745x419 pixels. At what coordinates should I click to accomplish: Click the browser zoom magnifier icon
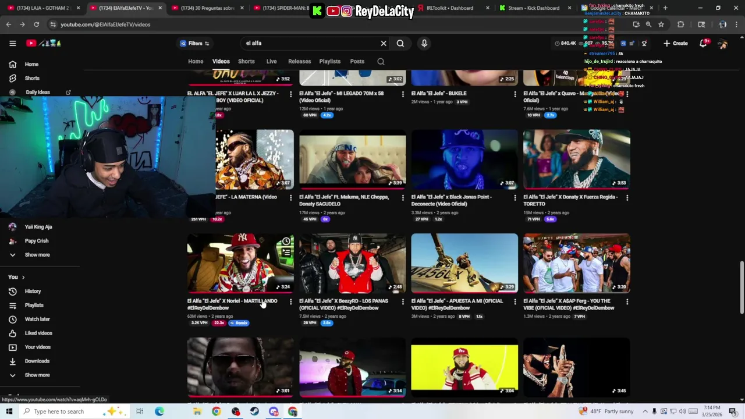(x=648, y=24)
